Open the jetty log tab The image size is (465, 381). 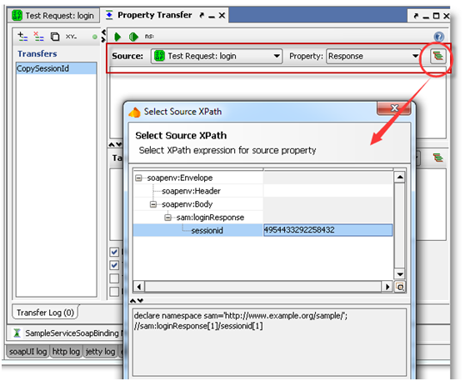(100, 352)
